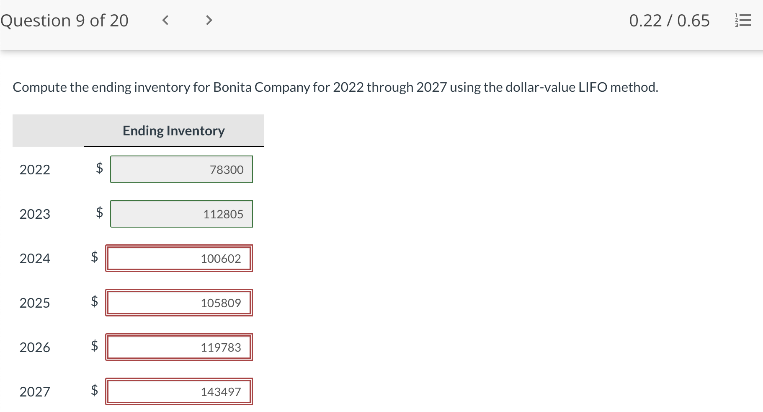Click the 2027 row label
This screenshot has height=412, width=763.
[35, 392]
